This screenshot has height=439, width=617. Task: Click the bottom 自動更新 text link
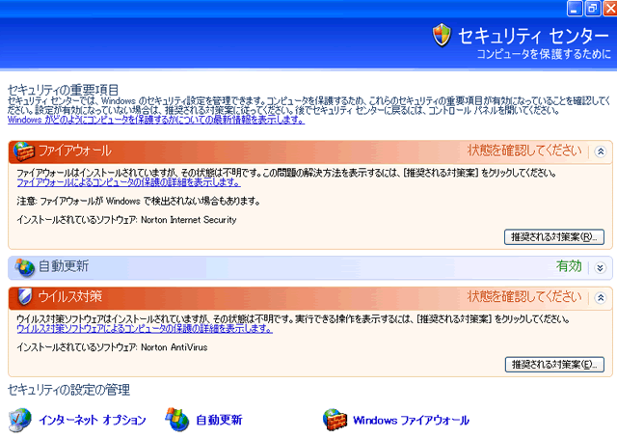click(219, 420)
